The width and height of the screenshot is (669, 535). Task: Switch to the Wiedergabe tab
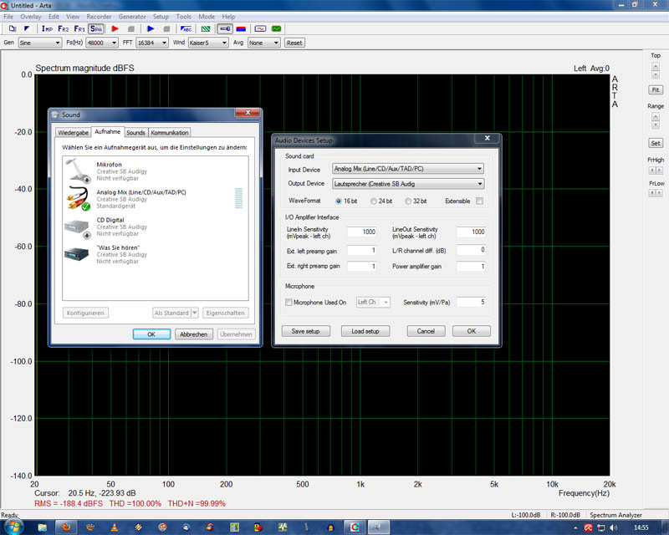point(73,132)
